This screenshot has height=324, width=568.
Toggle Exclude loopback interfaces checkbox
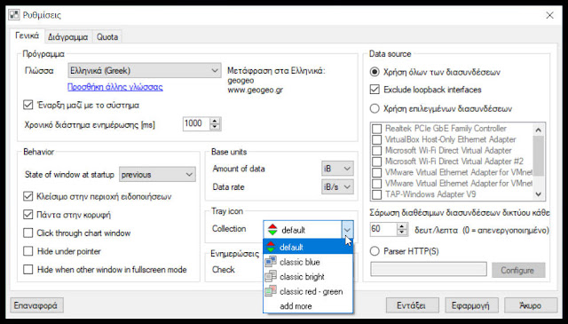[375, 90]
